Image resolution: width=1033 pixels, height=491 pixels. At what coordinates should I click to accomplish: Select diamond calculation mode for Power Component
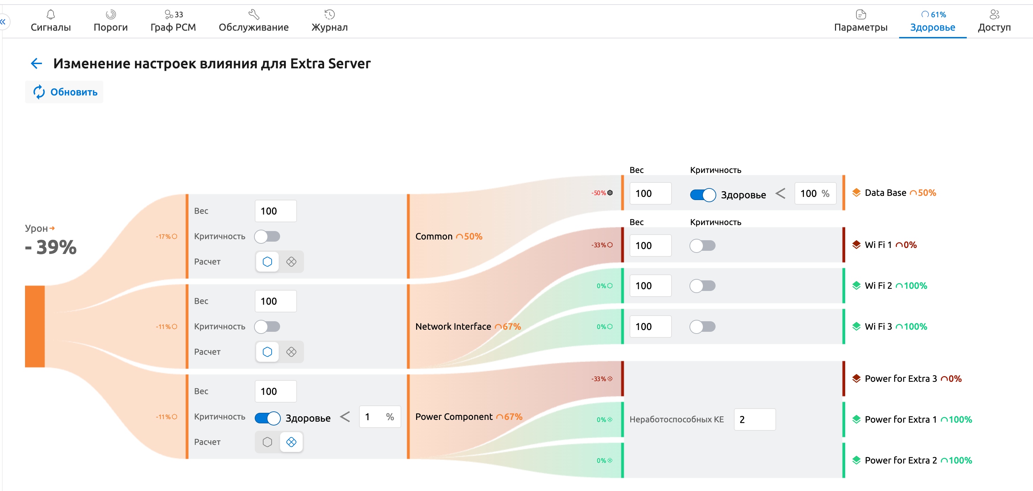(291, 442)
